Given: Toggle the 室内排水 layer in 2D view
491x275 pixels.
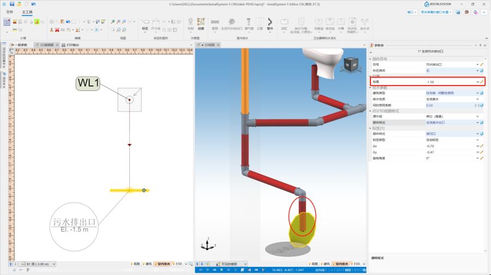Looking at the screenshot, I should tap(163, 263).
